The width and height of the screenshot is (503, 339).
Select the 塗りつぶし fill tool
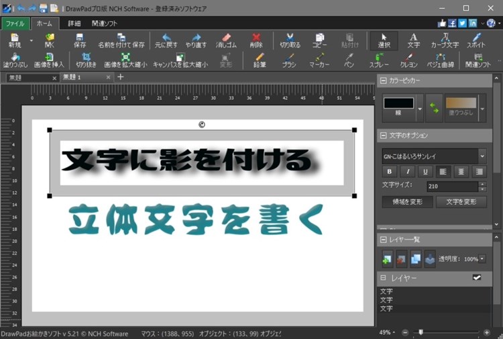15,60
